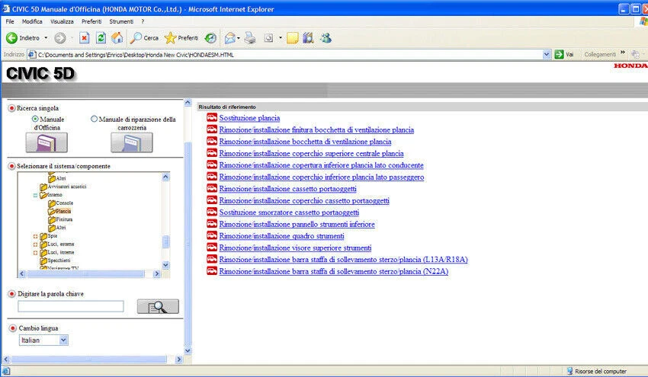Expand the Spie tree node
Screen dimensions: 648x377
tap(35, 237)
